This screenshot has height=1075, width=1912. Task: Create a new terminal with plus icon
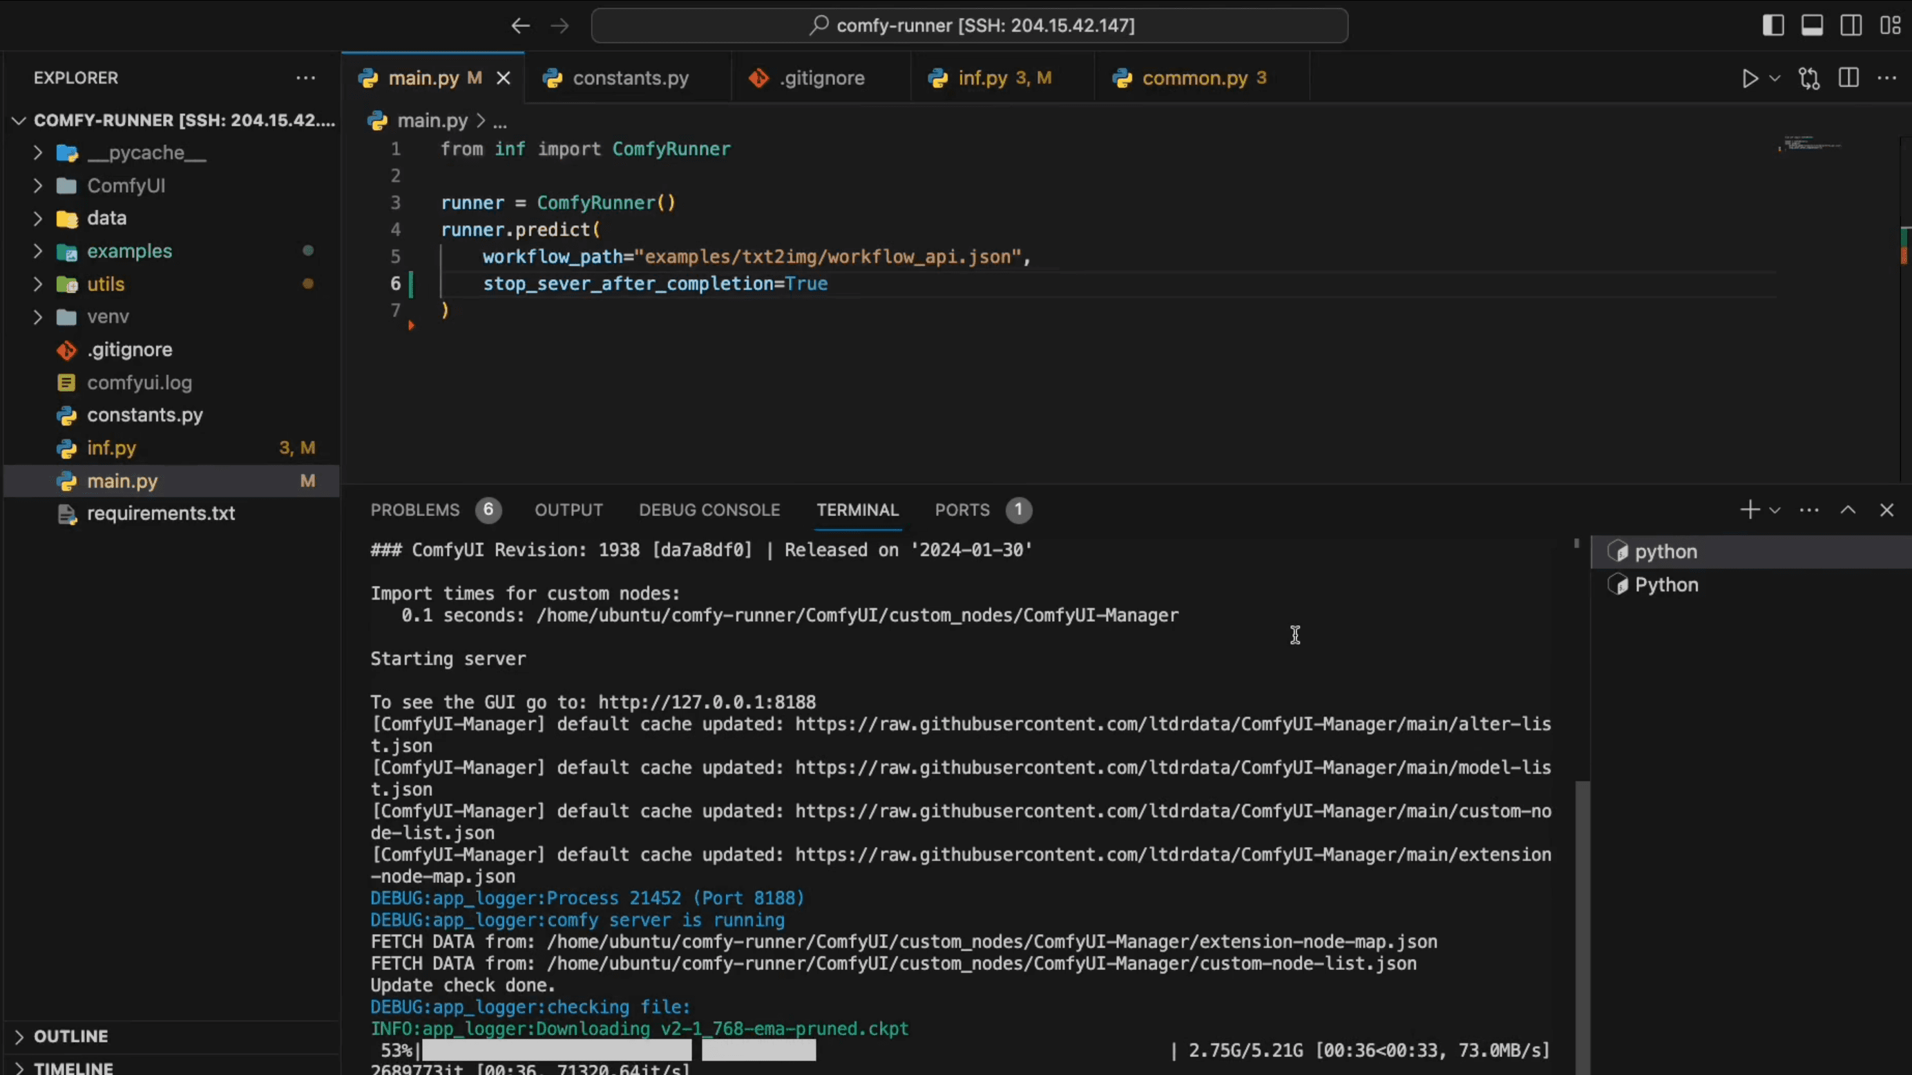(x=1750, y=510)
